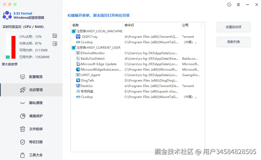Viewport: 261px width, 160px height.
Task: Switch to 自启管理 section
Action: (31, 90)
